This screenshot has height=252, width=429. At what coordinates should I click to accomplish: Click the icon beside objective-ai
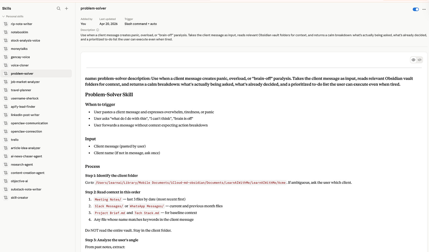(6, 180)
